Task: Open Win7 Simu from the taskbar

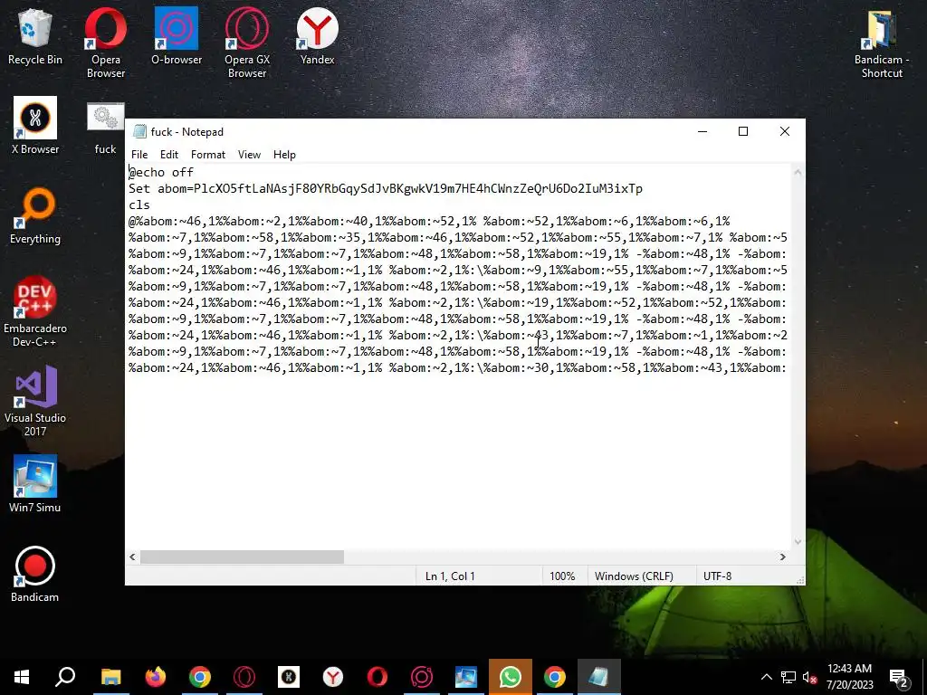Action: point(466,677)
